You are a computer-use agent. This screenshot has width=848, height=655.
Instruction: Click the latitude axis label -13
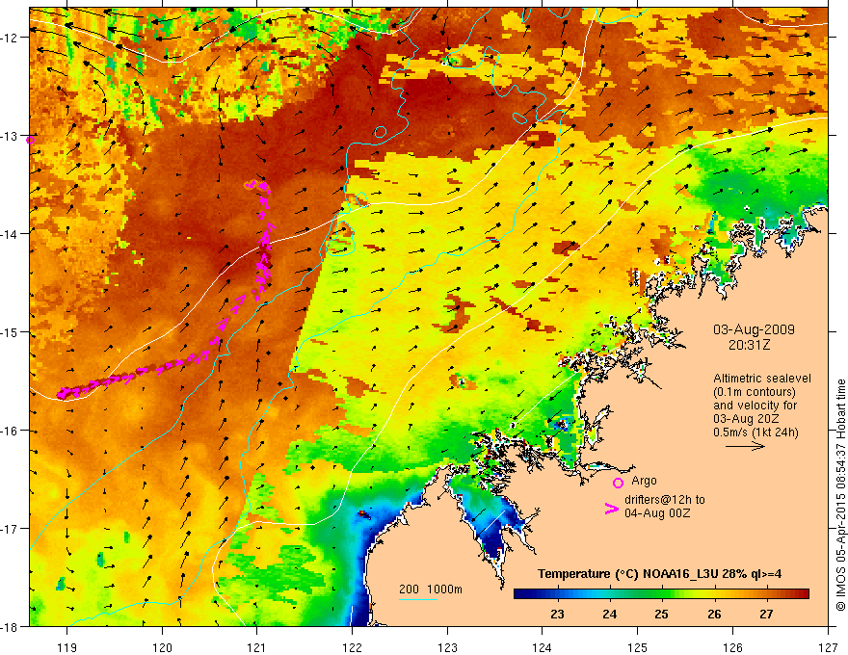[11, 136]
